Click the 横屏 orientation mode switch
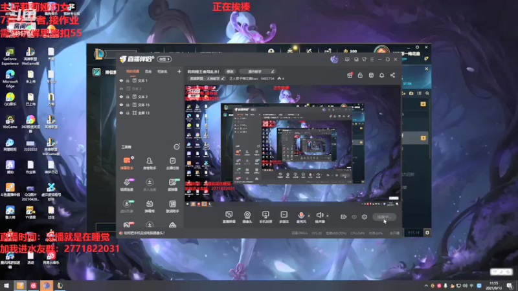 (x=164, y=59)
